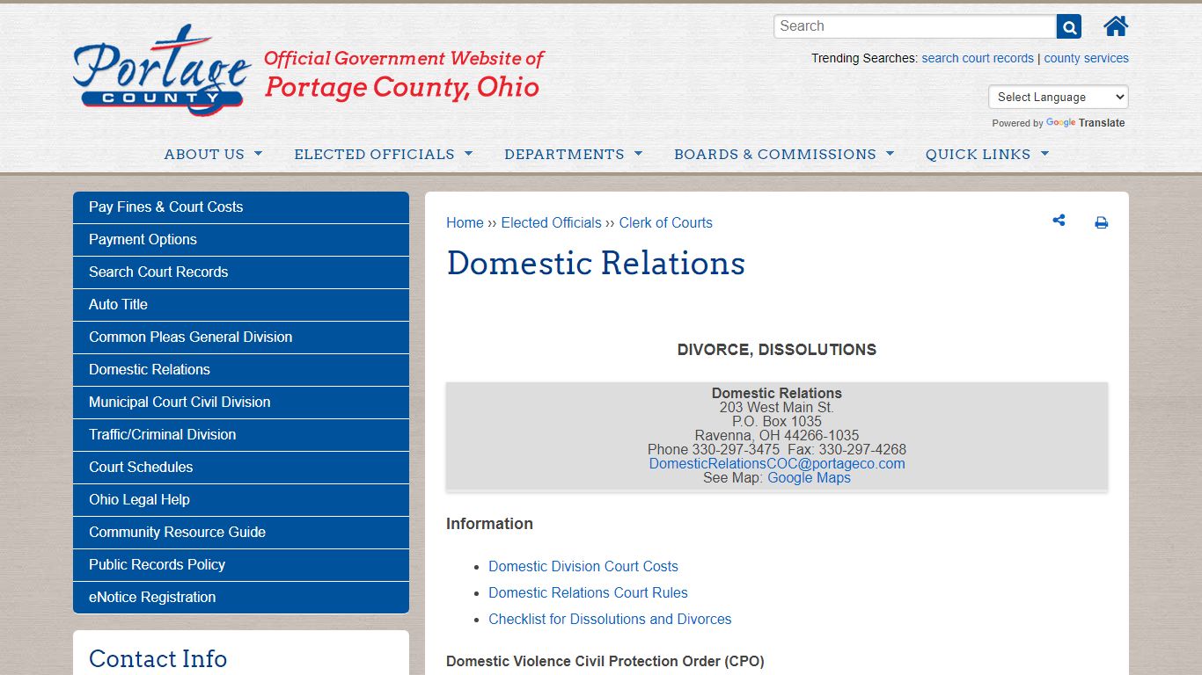Open Community Resource Guide

(241, 533)
